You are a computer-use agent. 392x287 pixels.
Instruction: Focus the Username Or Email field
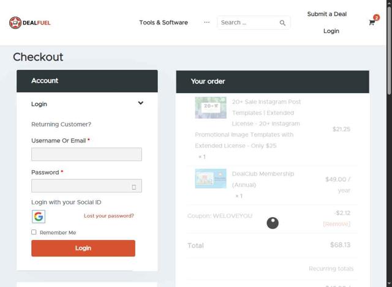coord(86,154)
